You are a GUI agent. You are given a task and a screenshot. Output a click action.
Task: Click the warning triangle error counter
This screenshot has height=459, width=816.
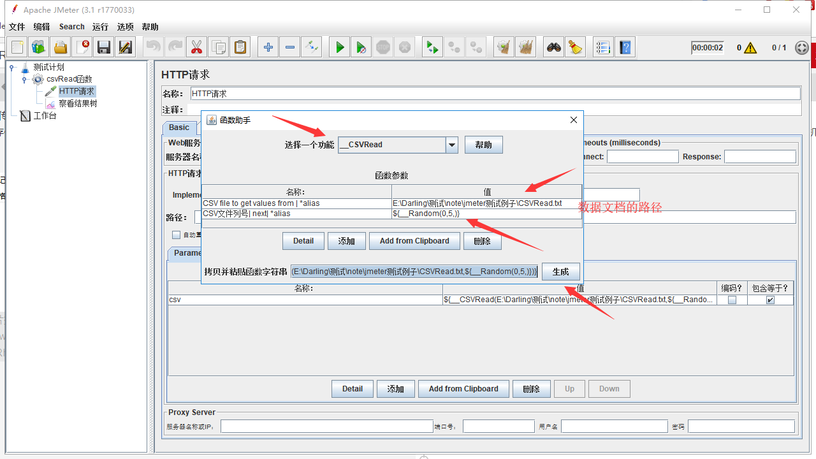(x=750, y=48)
